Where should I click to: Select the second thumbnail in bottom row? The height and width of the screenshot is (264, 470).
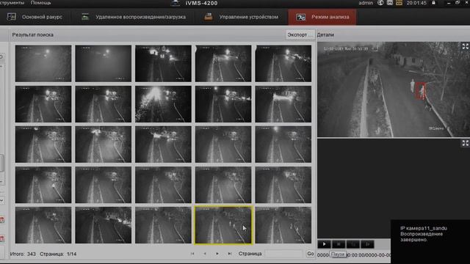[x=104, y=225]
